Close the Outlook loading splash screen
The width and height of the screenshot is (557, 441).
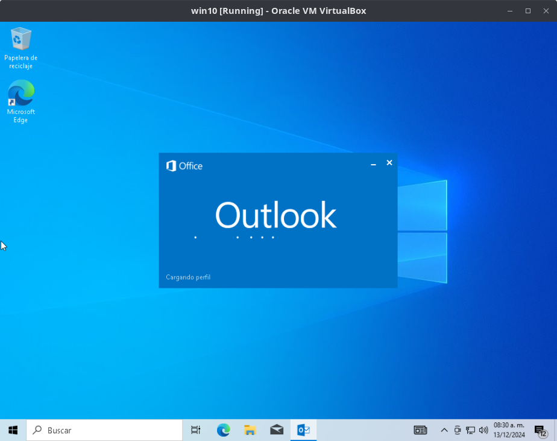tap(389, 163)
